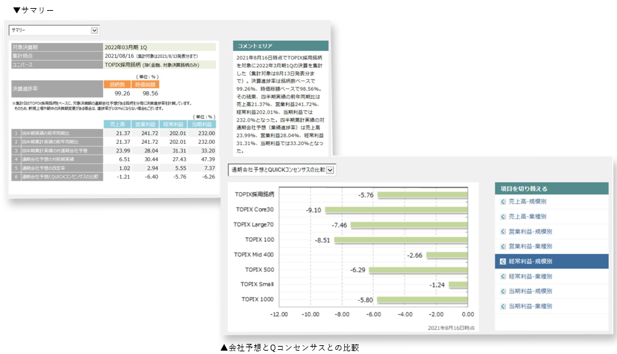The image size is (617, 354).
Task: Open the サマリー dropdown arrow
Action: [94, 30]
